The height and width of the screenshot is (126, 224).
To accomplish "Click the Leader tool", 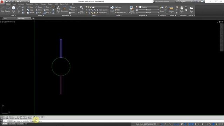I will point(72,10).
